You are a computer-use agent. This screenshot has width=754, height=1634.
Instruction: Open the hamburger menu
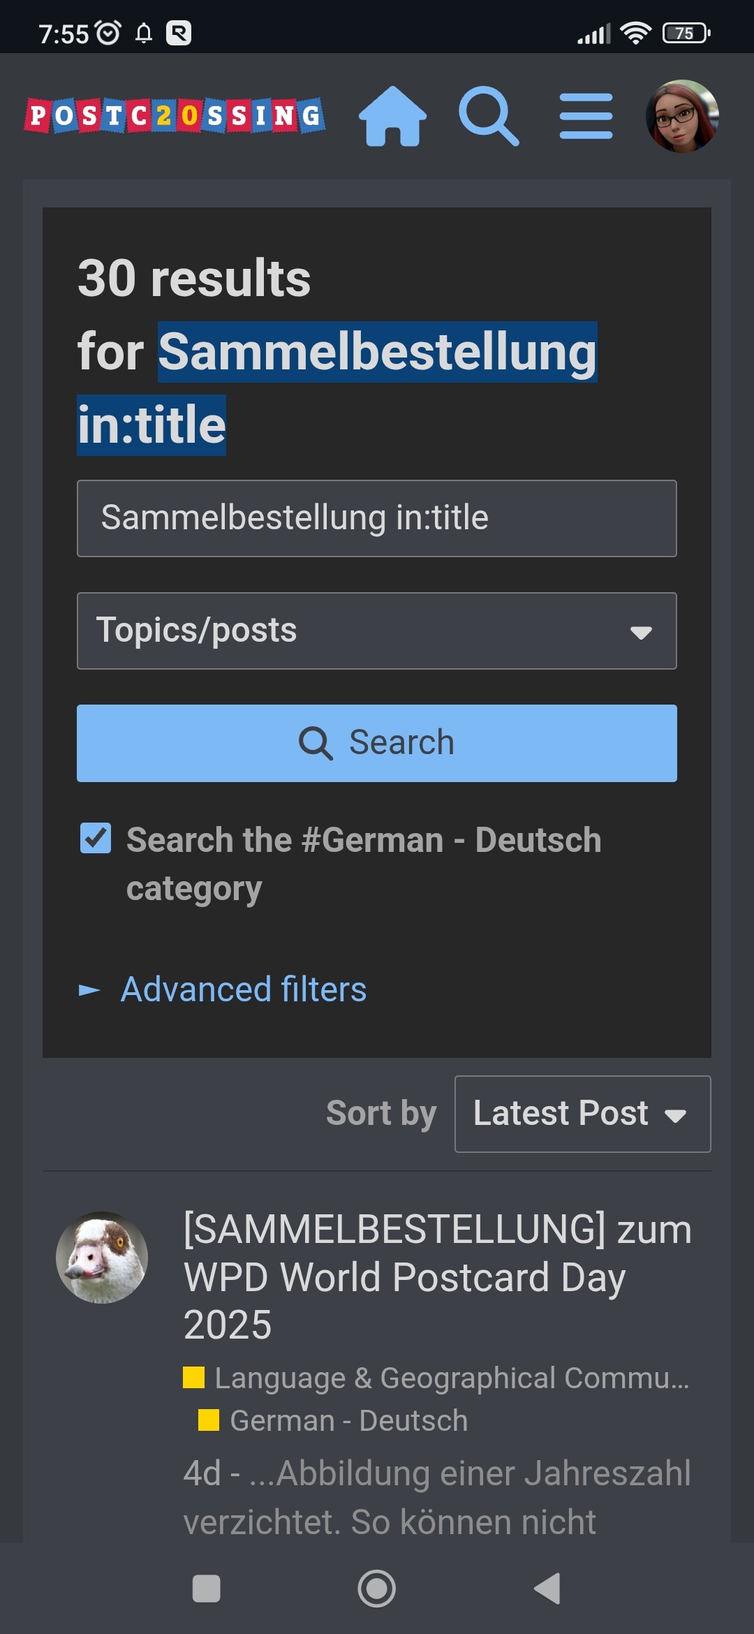[x=586, y=116]
